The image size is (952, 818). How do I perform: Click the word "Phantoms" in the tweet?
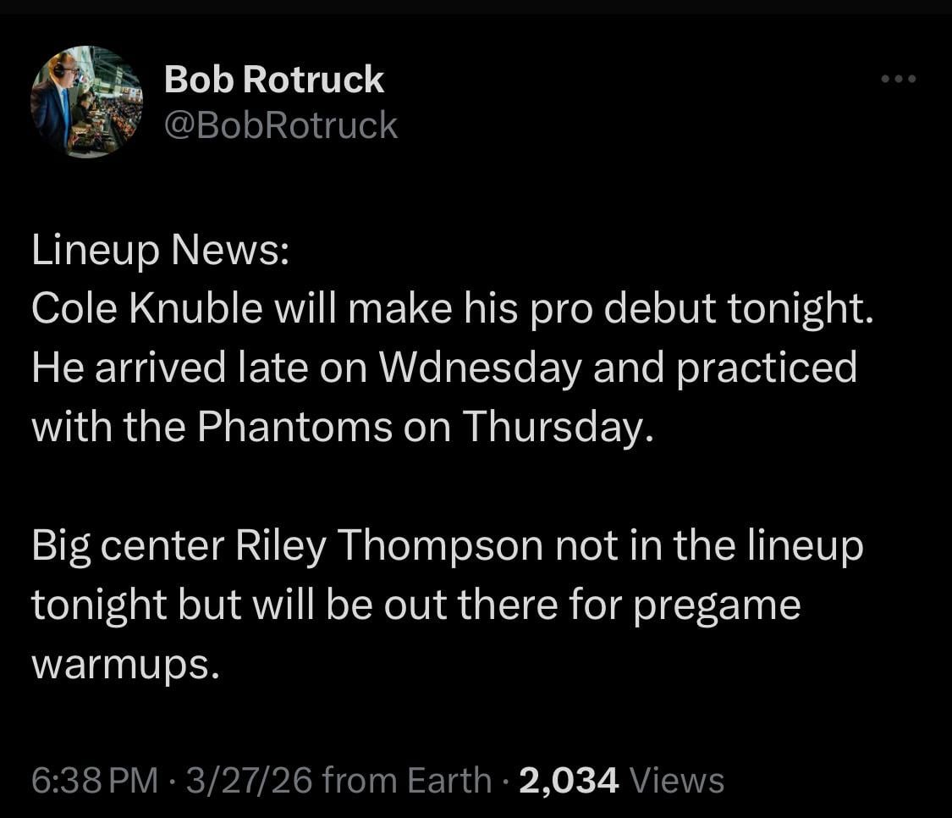(294, 428)
